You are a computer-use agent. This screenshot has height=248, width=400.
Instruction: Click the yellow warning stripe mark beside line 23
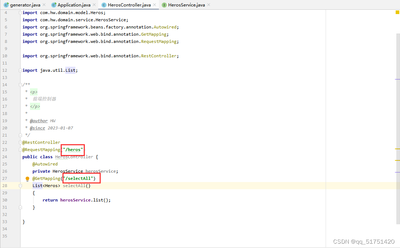click(397, 149)
